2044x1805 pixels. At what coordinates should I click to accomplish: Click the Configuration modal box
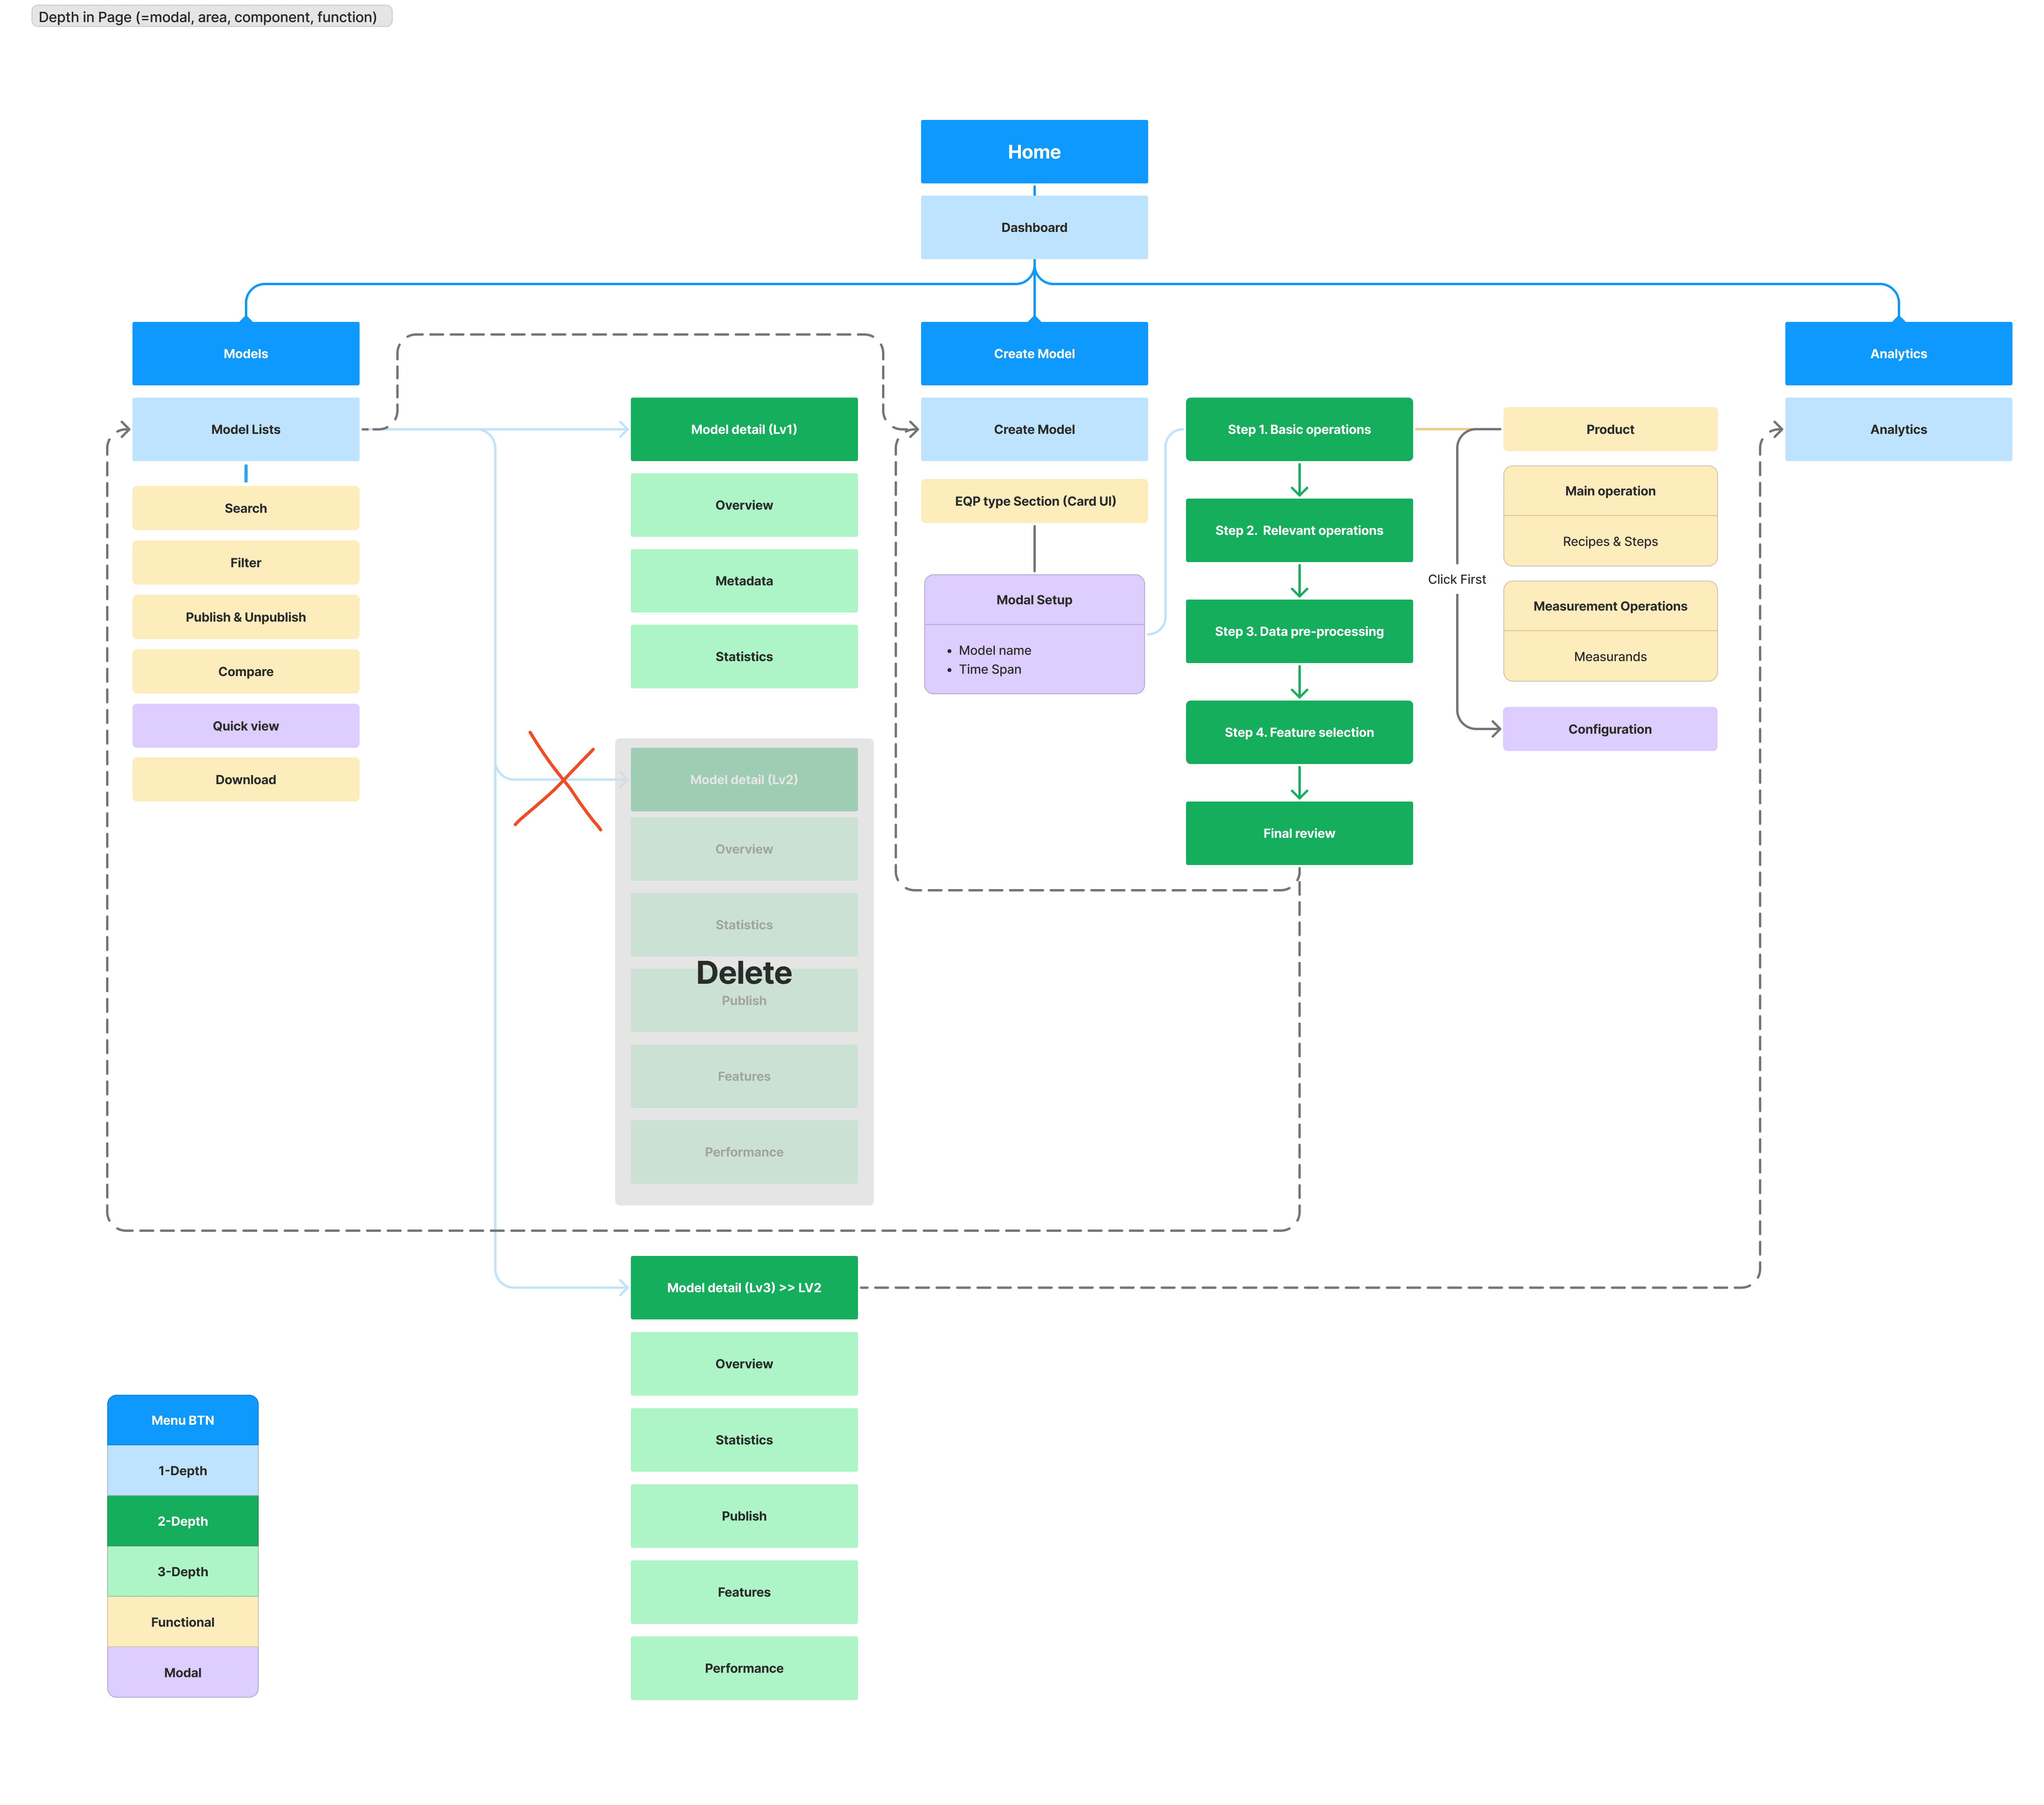[1609, 729]
